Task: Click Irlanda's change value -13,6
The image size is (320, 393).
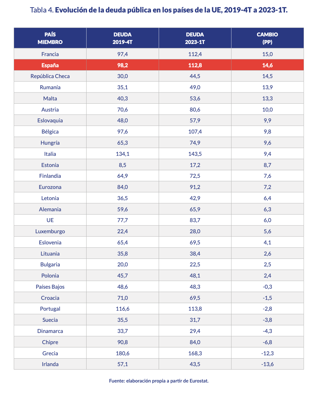Action: pyautogui.click(x=267, y=364)
